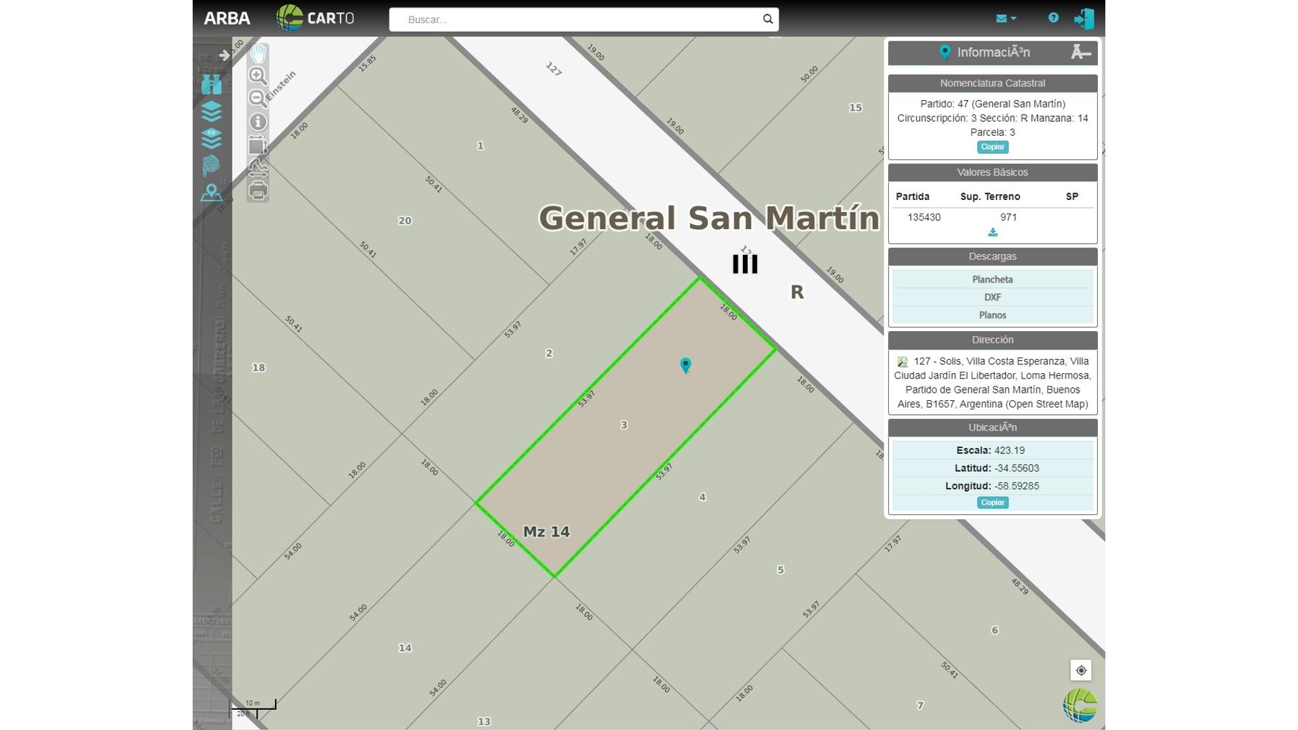Viewport: 1298px width, 730px height.
Task: Click the Open Street Map address icon
Action: tap(902, 362)
